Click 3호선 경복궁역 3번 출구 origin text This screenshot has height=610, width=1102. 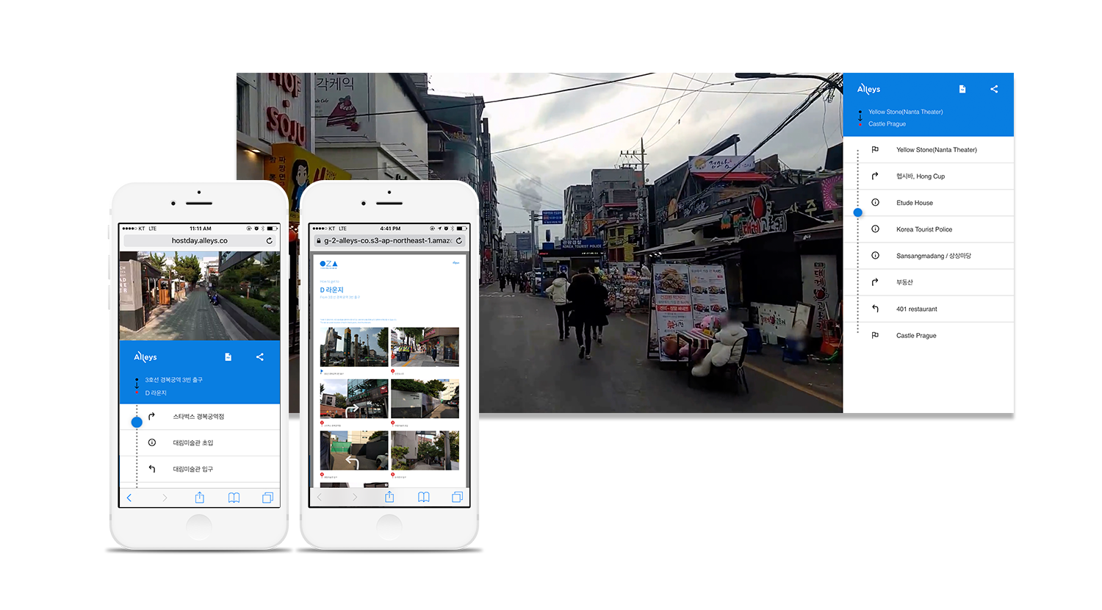point(173,380)
